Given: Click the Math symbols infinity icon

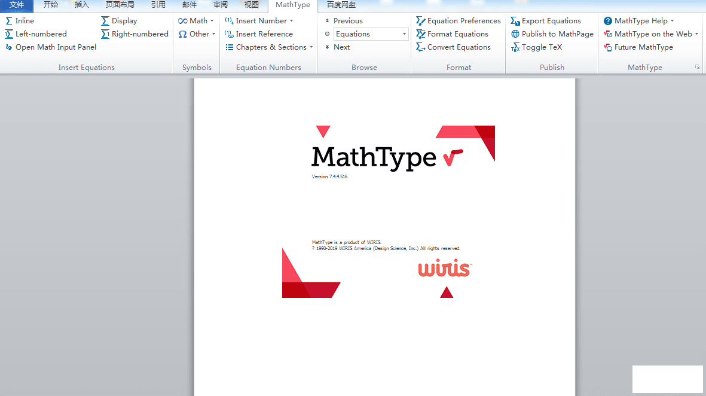Looking at the screenshot, I should coord(182,21).
